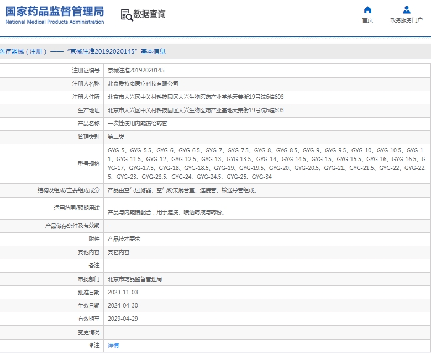Click the home (首页) house icon

[367, 10]
